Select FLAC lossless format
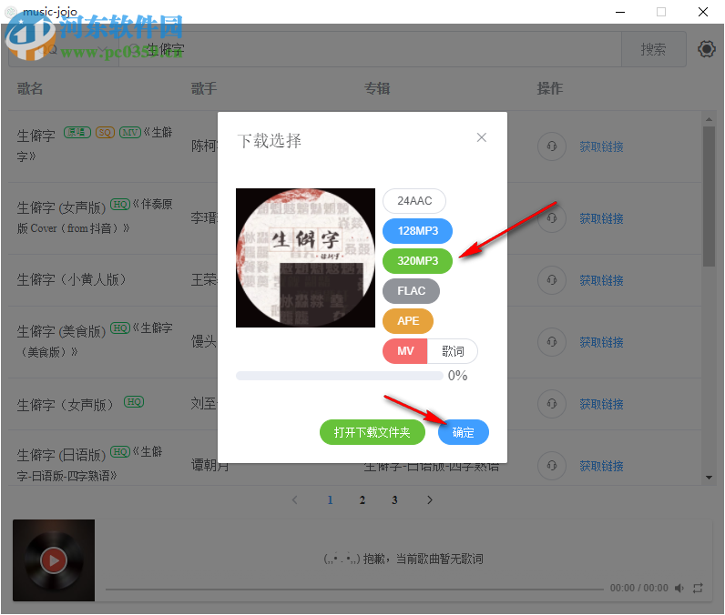The width and height of the screenshot is (725, 615). coord(411,291)
